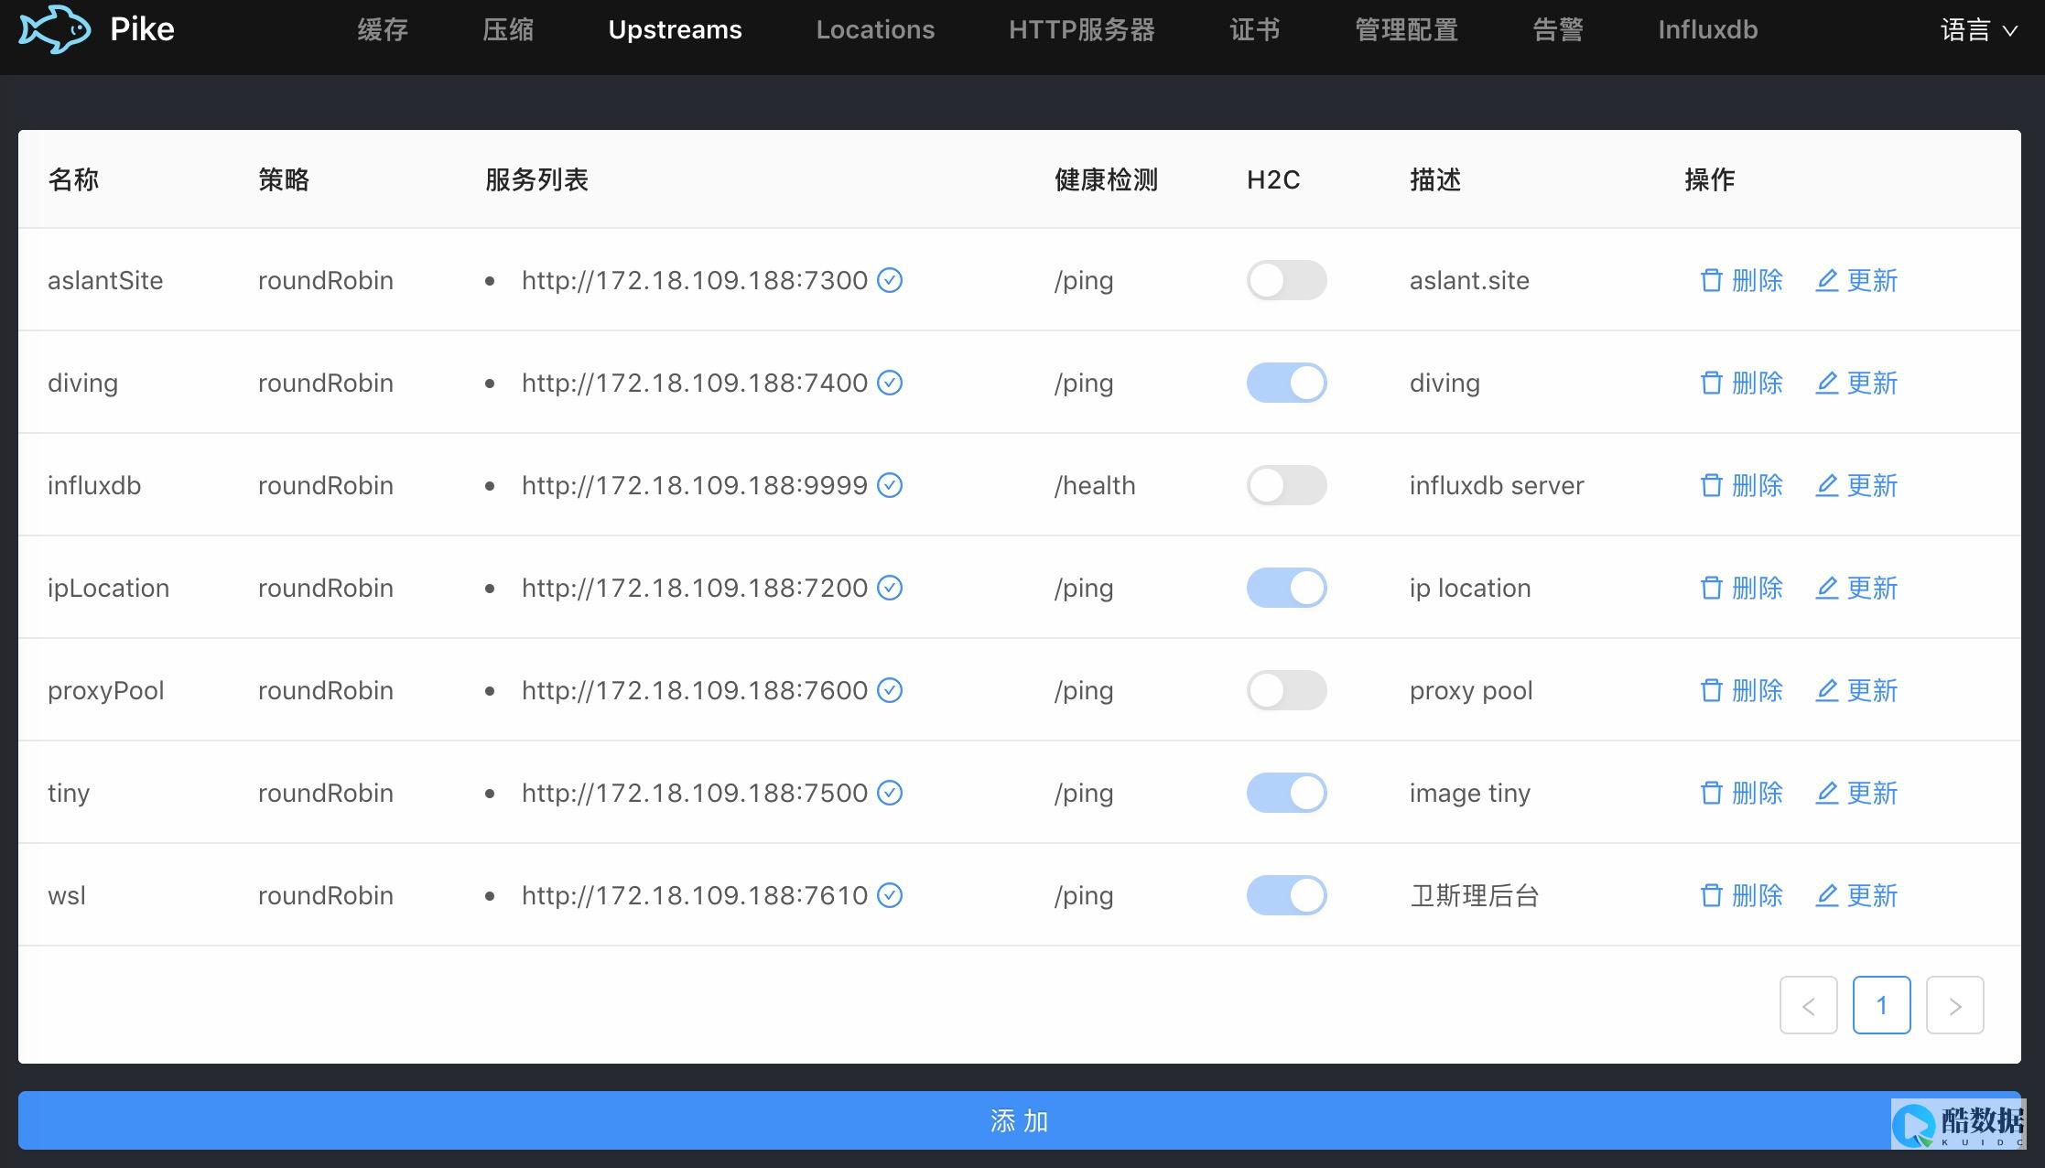The width and height of the screenshot is (2045, 1168).
Task: Open the 证书 certificates tab
Action: 1255,29
